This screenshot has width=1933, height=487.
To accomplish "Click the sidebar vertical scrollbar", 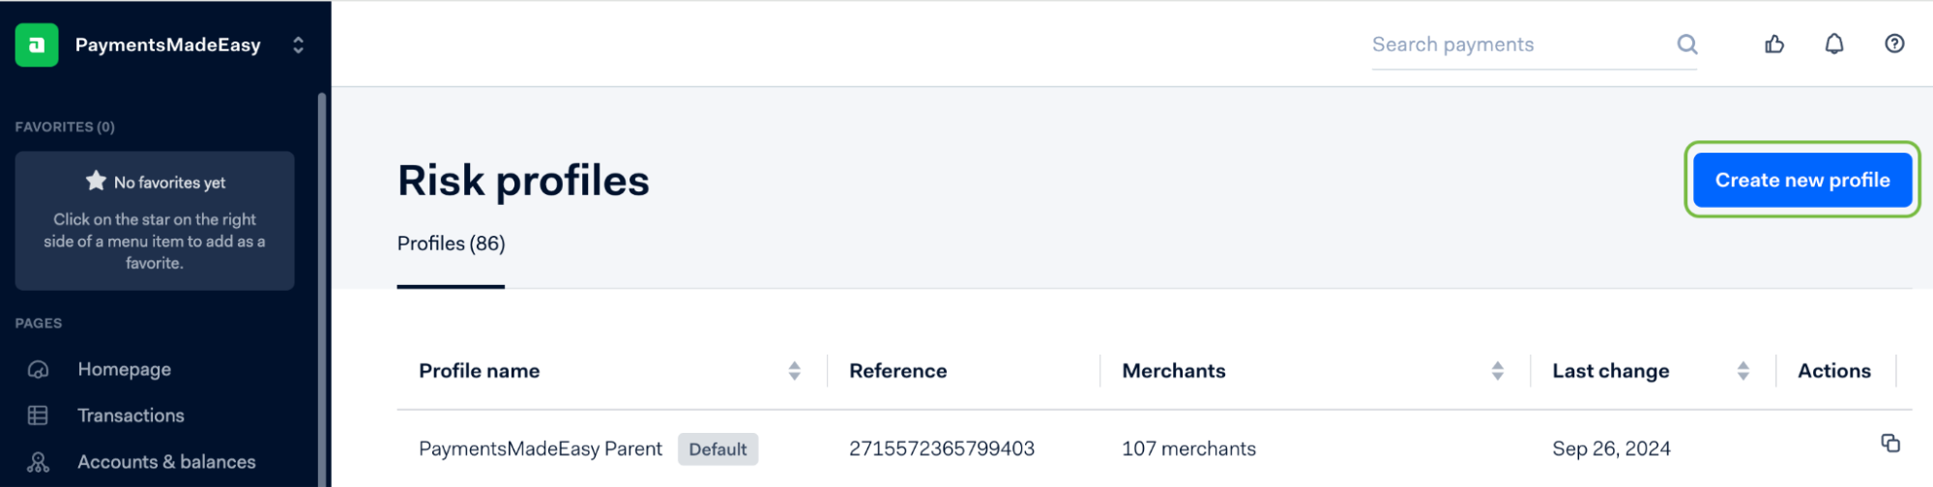I will tap(322, 290).
